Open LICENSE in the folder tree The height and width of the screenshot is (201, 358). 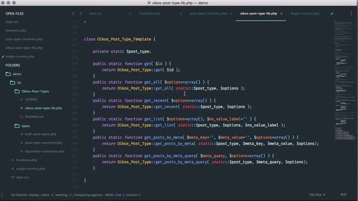tap(31, 99)
